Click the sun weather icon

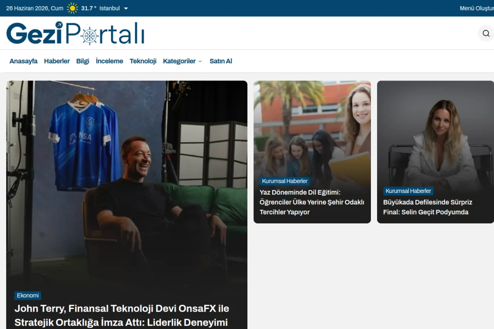[x=72, y=8]
